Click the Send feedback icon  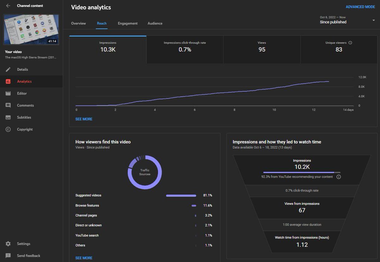pyautogui.click(x=8, y=256)
